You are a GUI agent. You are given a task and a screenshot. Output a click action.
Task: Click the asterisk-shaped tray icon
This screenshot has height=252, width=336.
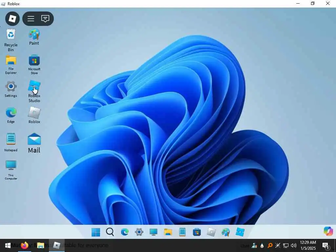click(x=278, y=245)
